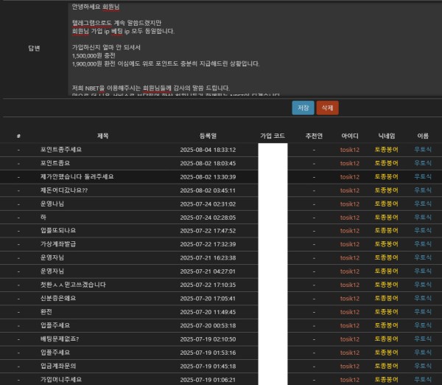Screen dimensions: 442x385
Task: Click the blue 저장 save button
Action: pyautogui.click(x=303, y=108)
